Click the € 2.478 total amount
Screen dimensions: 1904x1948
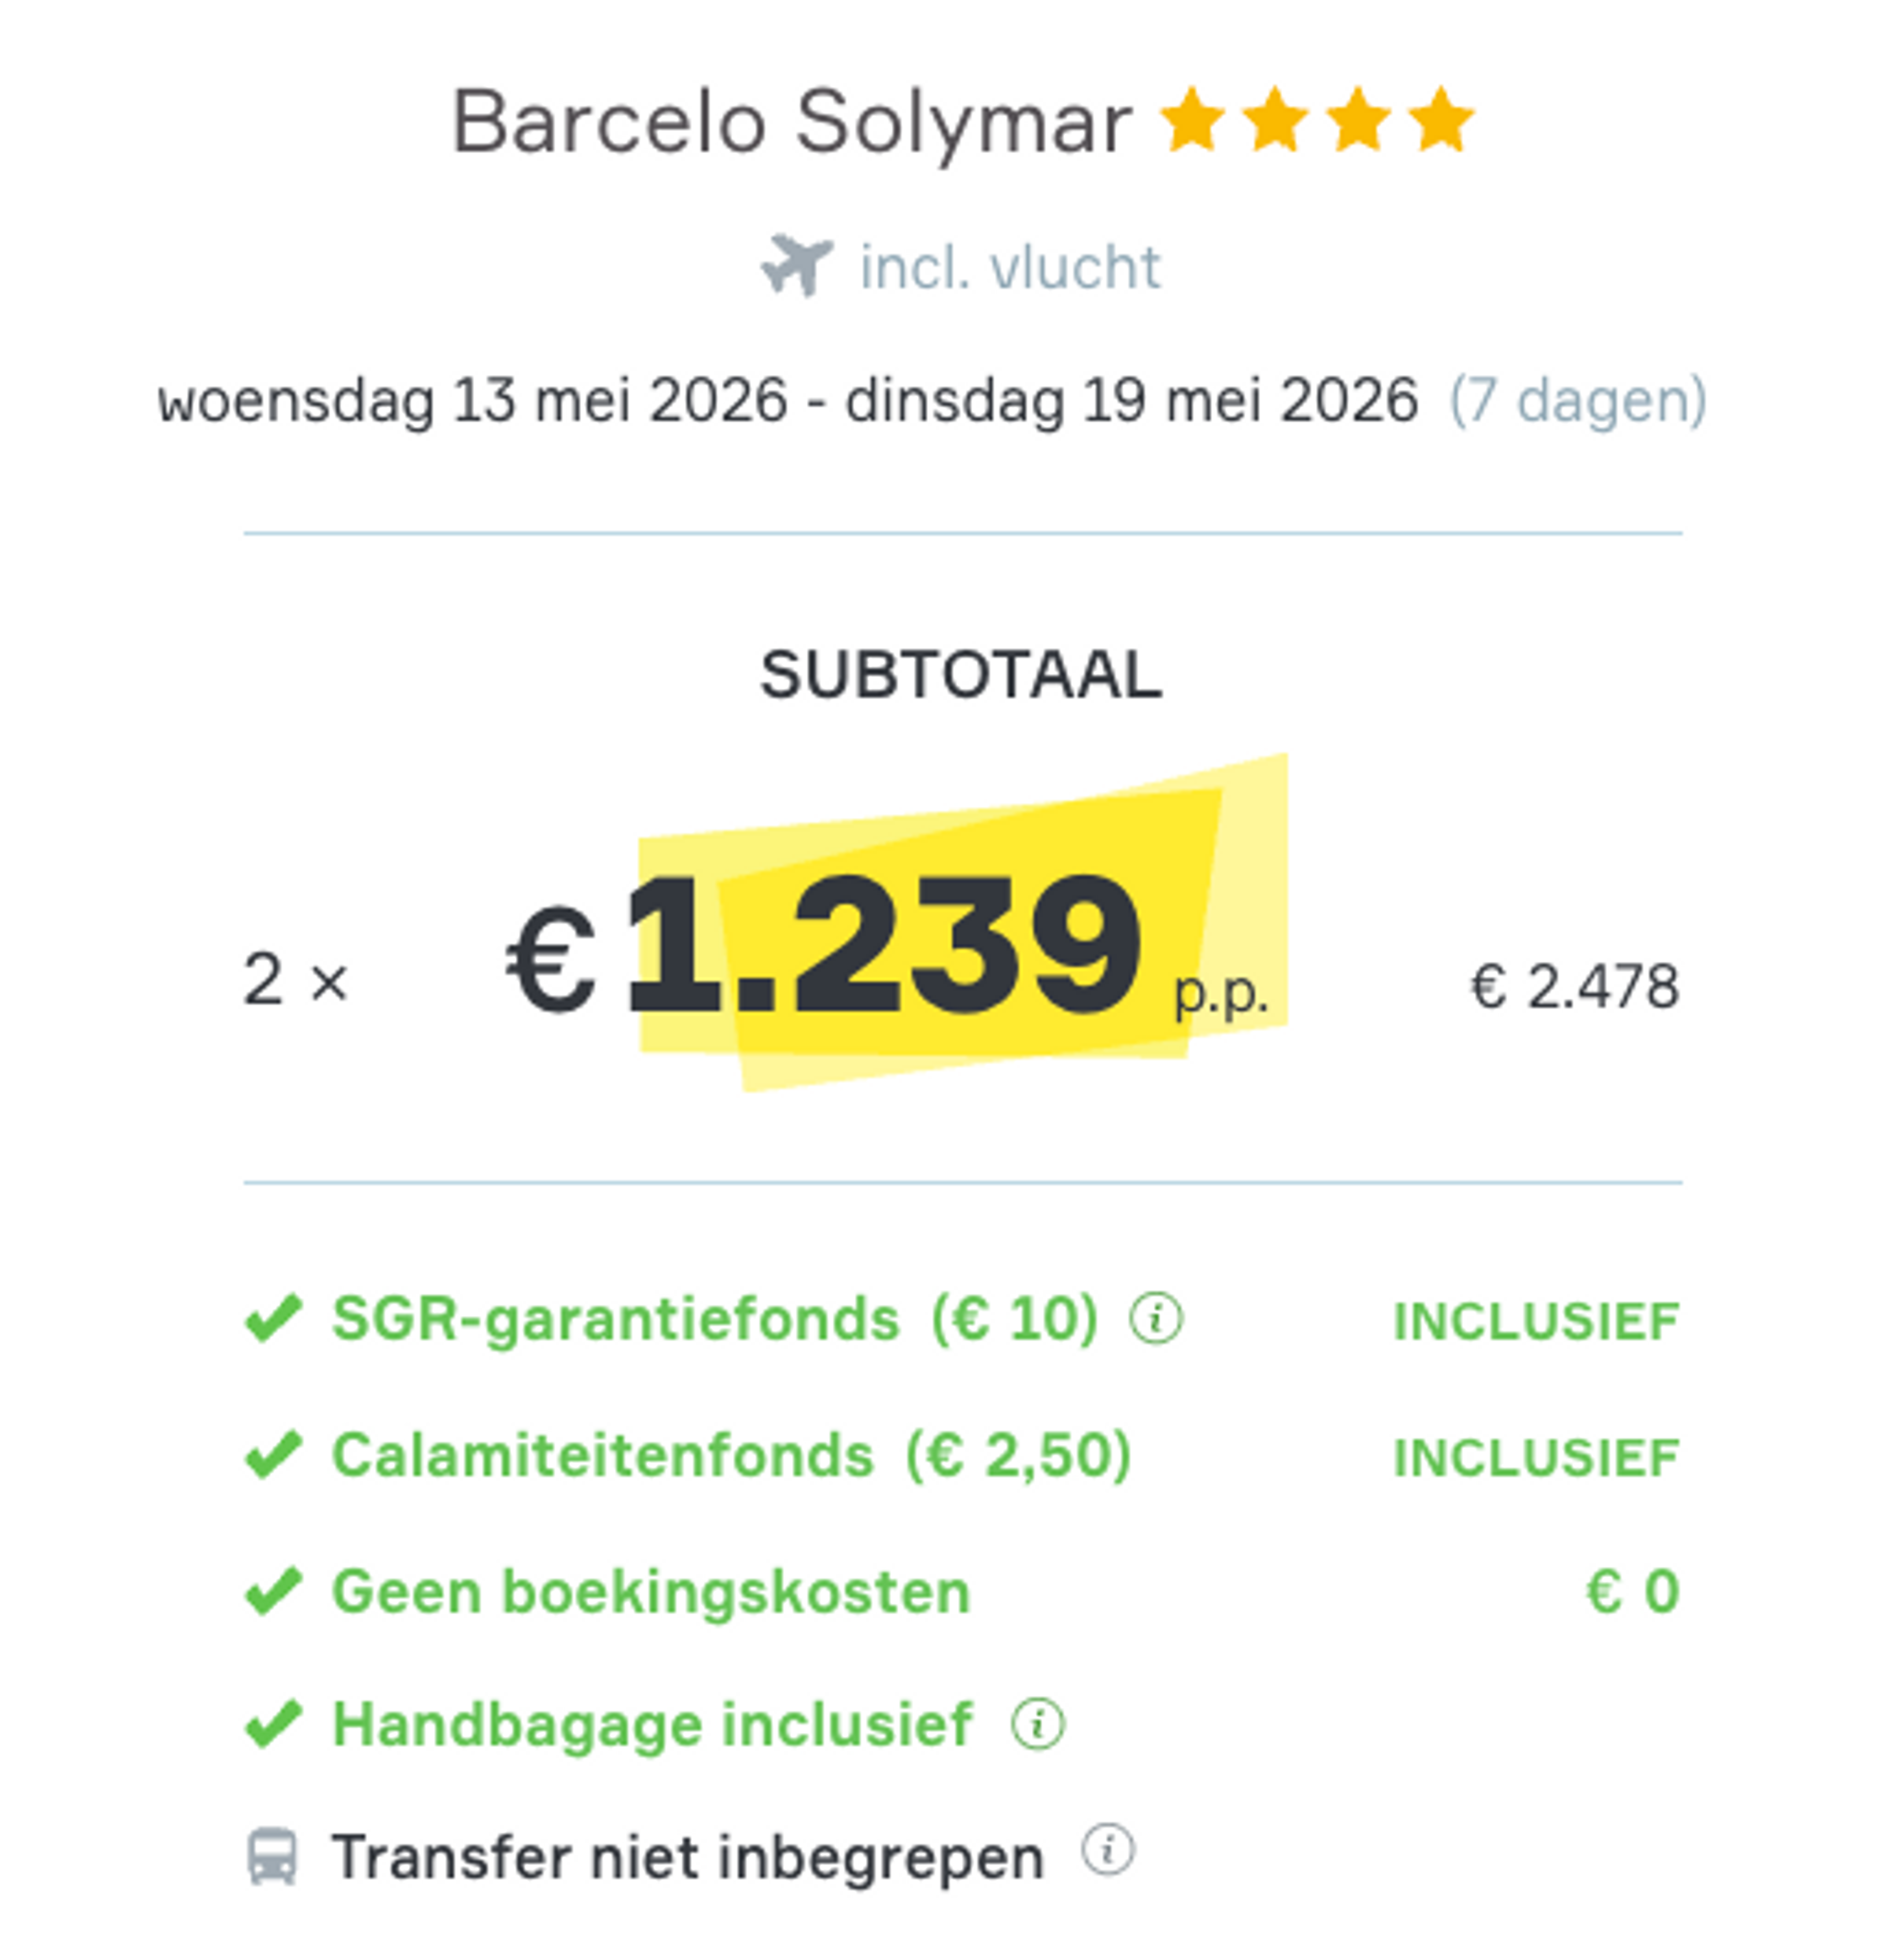1574,986
